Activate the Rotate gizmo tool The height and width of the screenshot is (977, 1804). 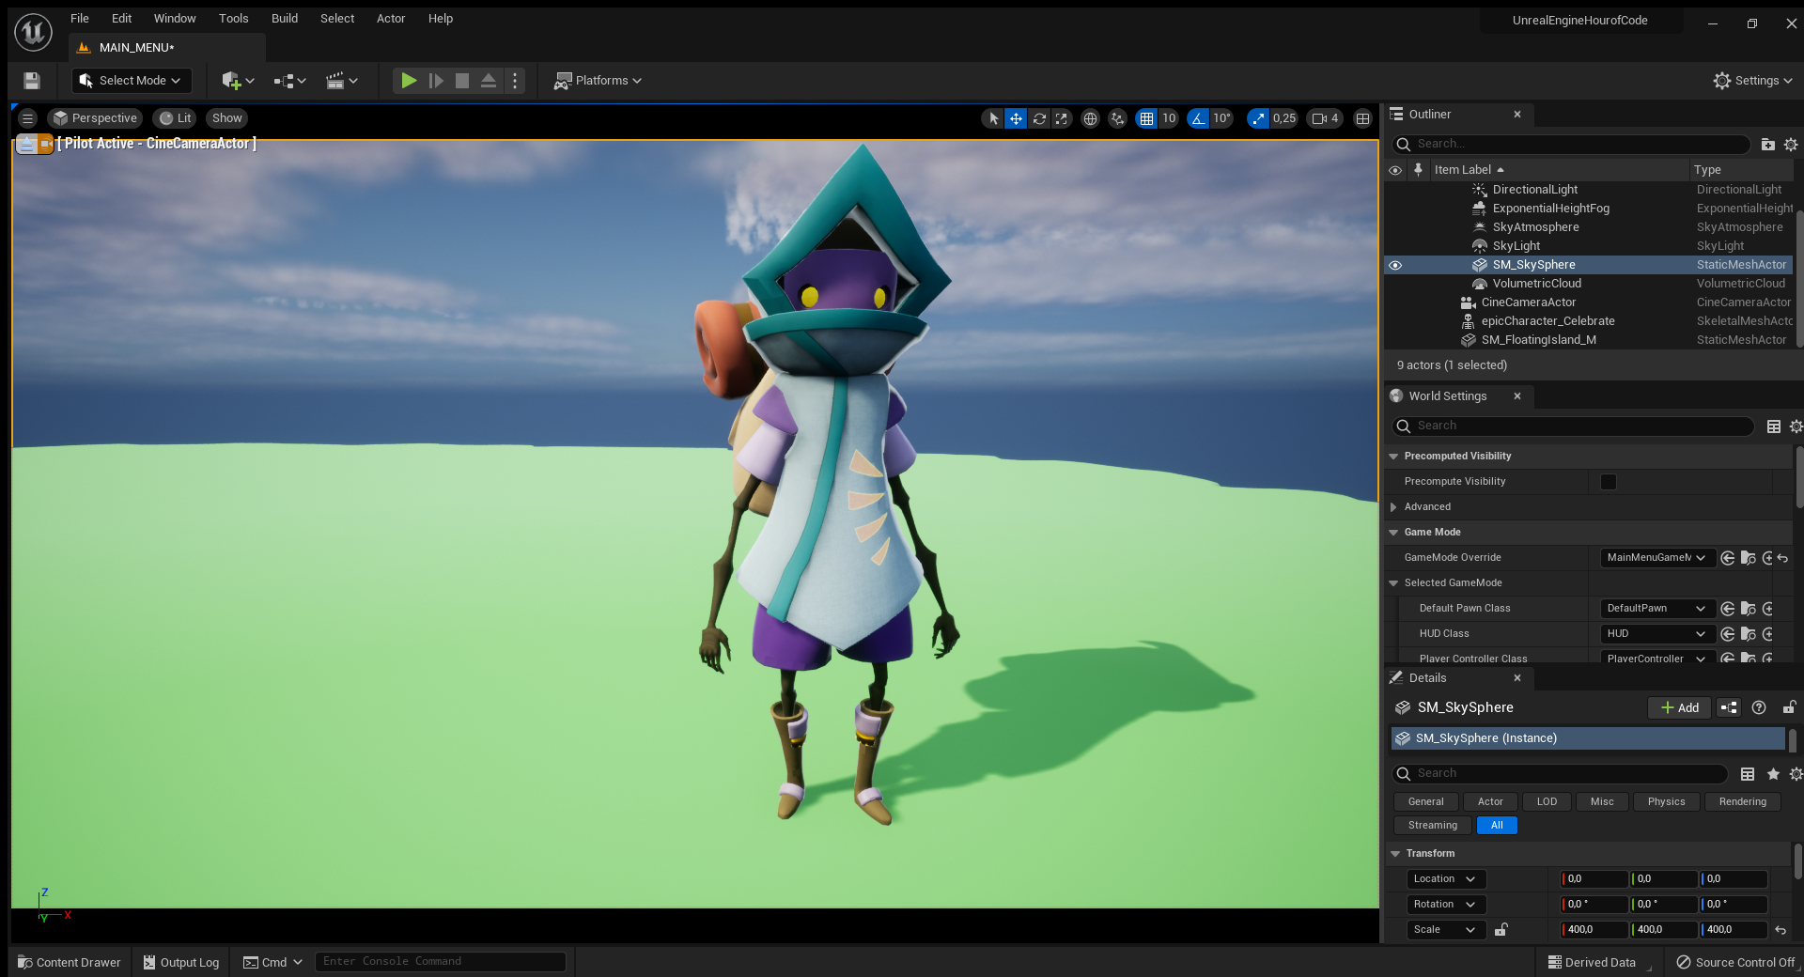[x=1039, y=118]
